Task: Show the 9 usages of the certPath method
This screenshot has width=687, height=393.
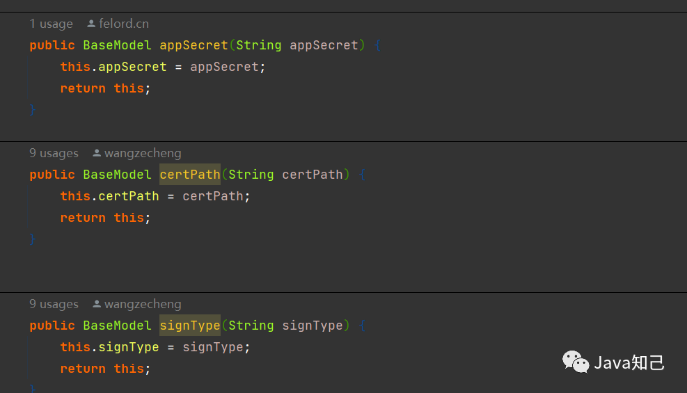Action: coord(54,153)
